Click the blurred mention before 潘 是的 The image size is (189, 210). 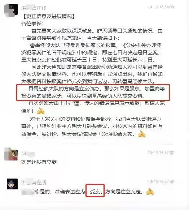pyautogui.click(x=27, y=192)
